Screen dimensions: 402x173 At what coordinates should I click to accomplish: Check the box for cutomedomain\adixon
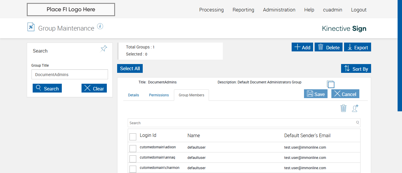[x=133, y=149]
